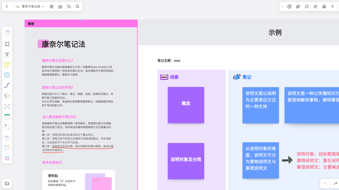This screenshot has width=339, height=190.
Task: Open more apps grid icon in sidebar
Action: (7, 159)
